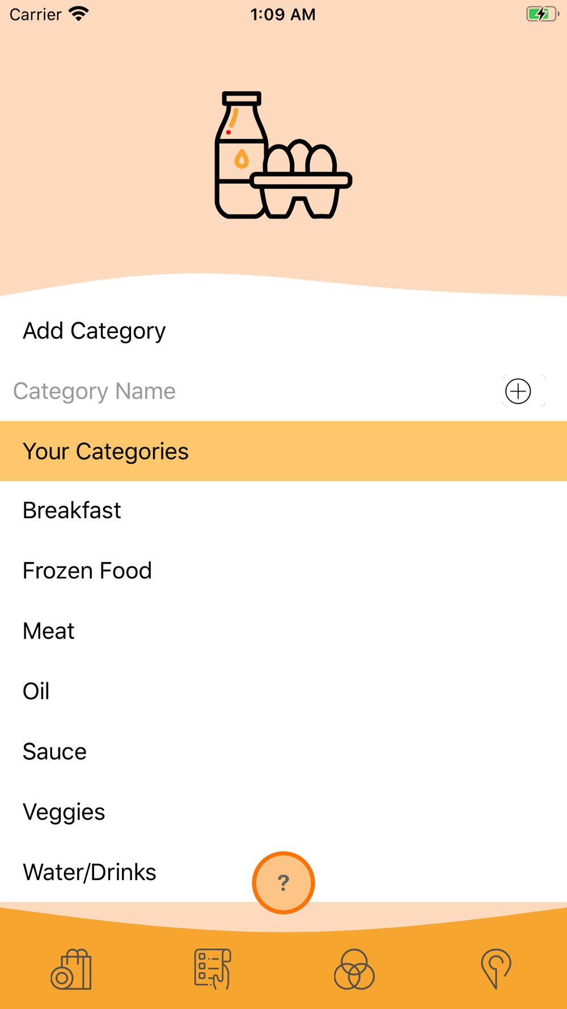Tap the Wi-Fi icon in status bar

[x=79, y=14]
